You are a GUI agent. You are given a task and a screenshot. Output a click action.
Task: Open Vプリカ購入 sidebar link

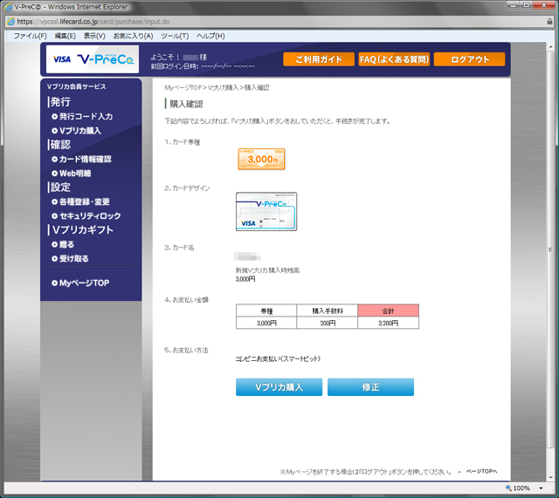coord(77,131)
